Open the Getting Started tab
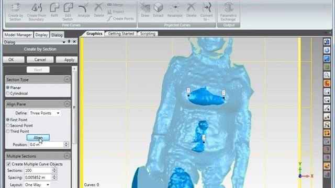This screenshot has width=335, height=188. pyautogui.click(x=121, y=33)
